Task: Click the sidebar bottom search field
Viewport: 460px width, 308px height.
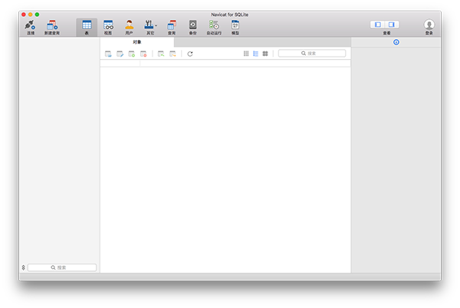Action: [62, 267]
